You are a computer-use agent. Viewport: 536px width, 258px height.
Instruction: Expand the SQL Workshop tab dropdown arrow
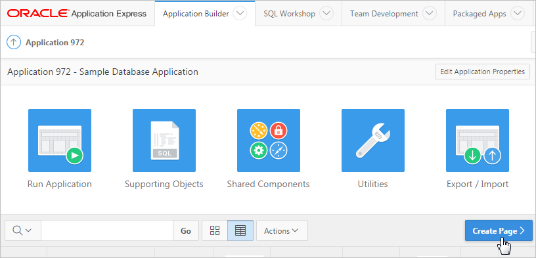326,14
